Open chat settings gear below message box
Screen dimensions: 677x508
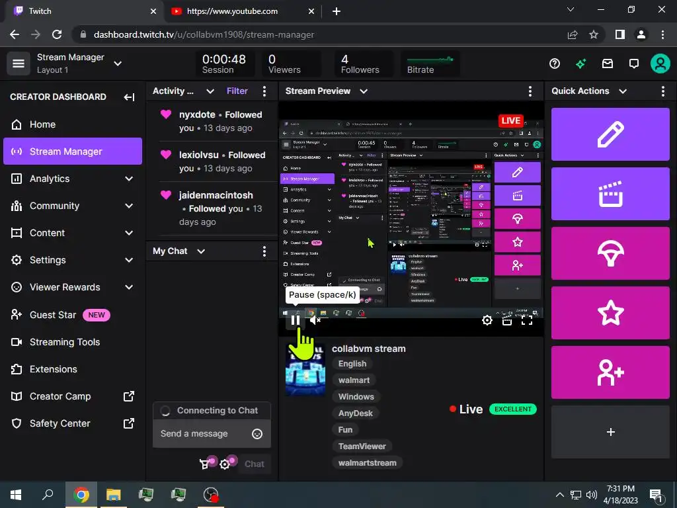click(x=225, y=464)
